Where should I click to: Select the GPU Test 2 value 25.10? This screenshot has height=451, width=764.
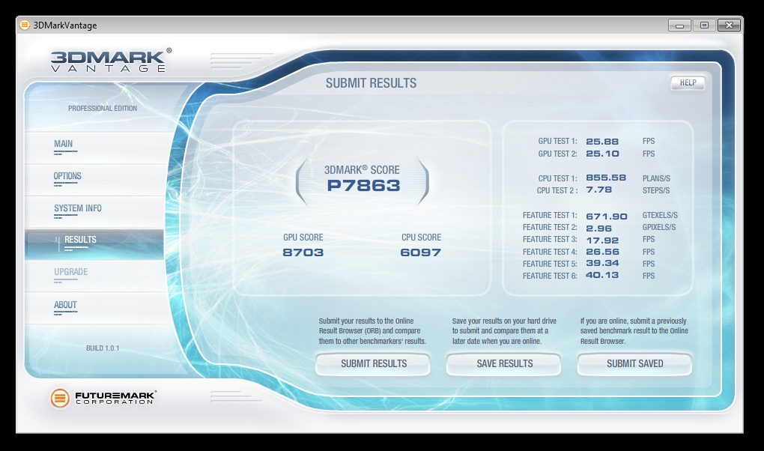click(x=602, y=154)
